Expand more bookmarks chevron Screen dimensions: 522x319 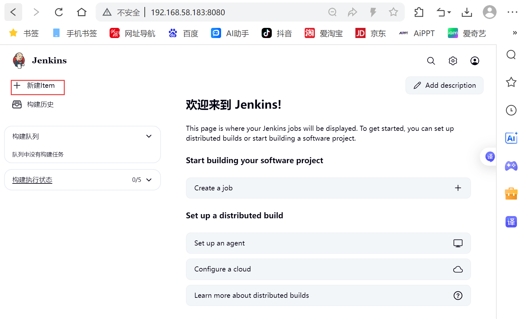click(x=515, y=33)
